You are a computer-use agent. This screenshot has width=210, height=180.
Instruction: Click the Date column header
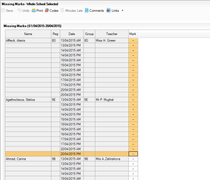[72, 34]
